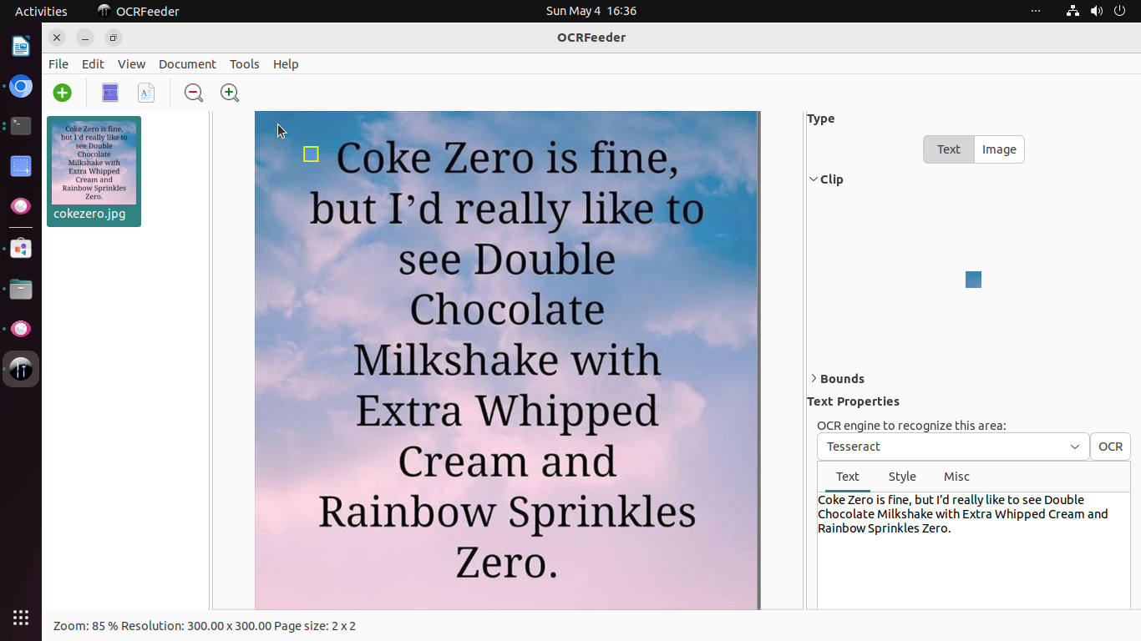
Task: Open the power menu icon
Action: click(1120, 11)
